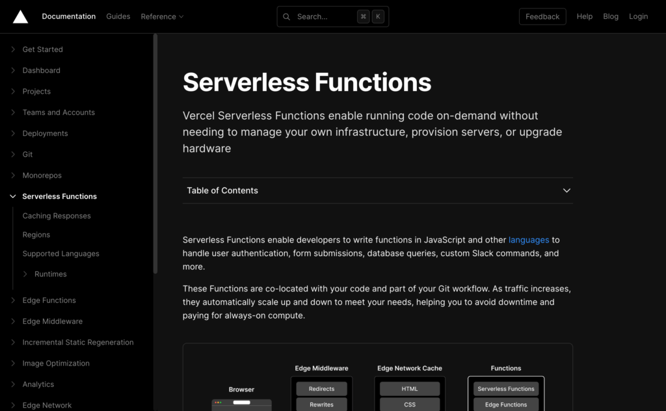Open the Guides tab
The height and width of the screenshot is (411, 666).
click(x=118, y=17)
